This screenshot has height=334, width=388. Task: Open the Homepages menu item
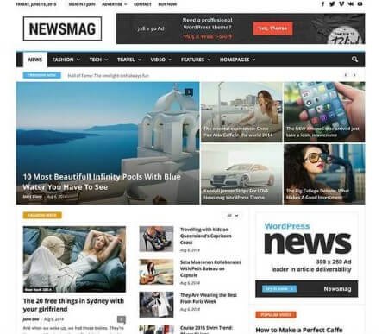(x=237, y=60)
